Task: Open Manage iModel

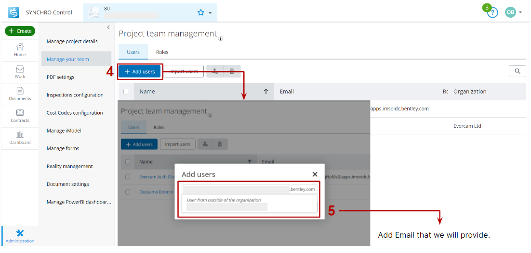Action: pos(64,131)
